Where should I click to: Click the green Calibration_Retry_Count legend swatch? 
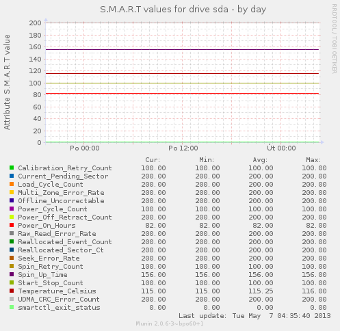(x=12, y=168)
